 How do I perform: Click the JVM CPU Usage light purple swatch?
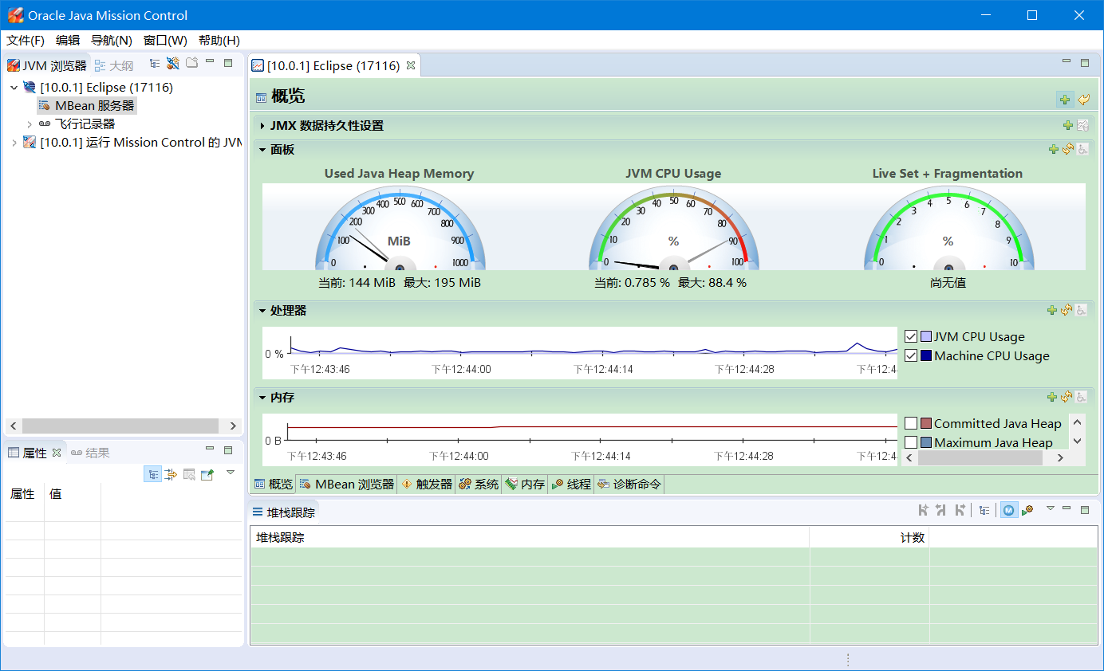[x=926, y=336]
